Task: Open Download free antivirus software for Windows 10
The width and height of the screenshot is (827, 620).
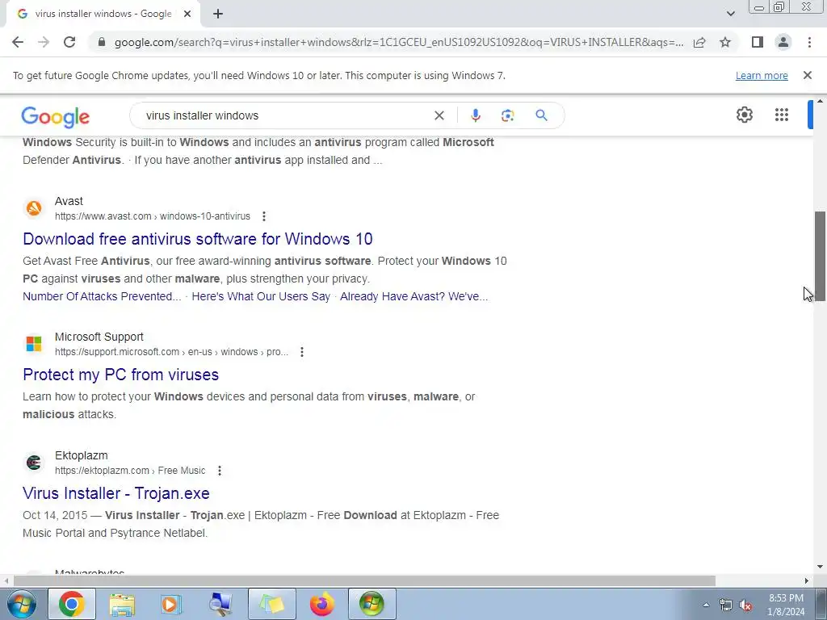Action: coord(198,239)
